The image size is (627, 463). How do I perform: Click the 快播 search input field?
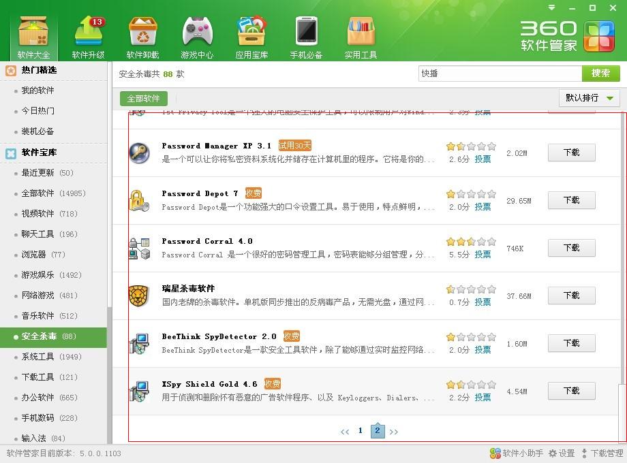click(500, 74)
